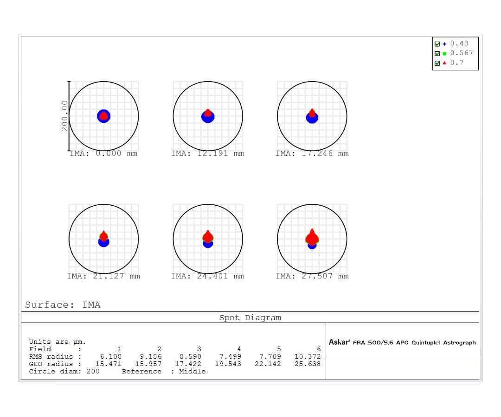Click the Surface: IMA label
This screenshot has width=501, height=417.
pyautogui.click(x=63, y=305)
